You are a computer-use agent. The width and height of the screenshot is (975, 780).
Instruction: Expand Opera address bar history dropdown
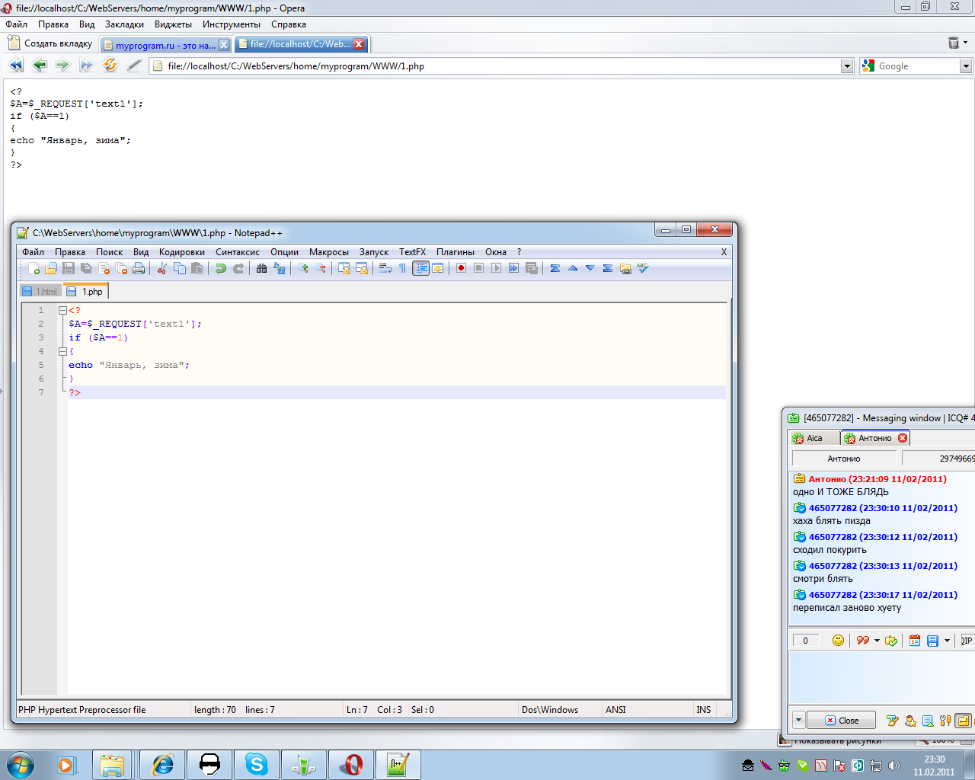point(847,66)
